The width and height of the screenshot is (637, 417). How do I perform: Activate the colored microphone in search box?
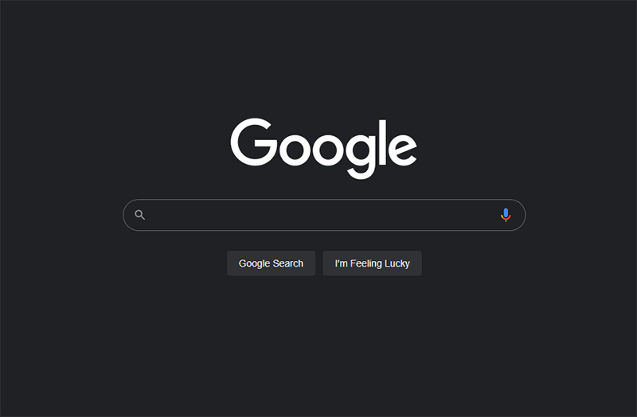(506, 215)
